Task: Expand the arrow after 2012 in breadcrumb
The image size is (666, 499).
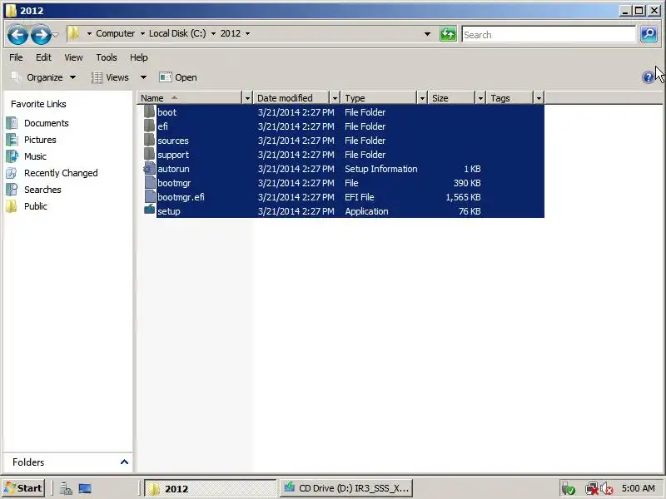Action: [247, 33]
